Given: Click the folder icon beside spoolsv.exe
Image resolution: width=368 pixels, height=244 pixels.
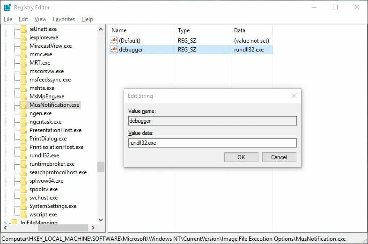Looking at the screenshot, I should coord(23,190).
